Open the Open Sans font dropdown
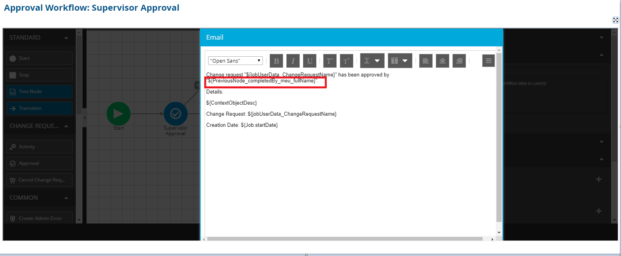This screenshot has height=256, width=621. coord(235,60)
